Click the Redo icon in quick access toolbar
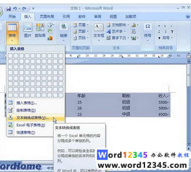Image resolution: width=191 pixels, height=172 pixels. [x=24, y=9]
